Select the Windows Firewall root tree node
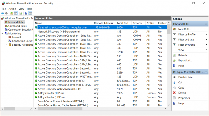 [x=19, y=18]
